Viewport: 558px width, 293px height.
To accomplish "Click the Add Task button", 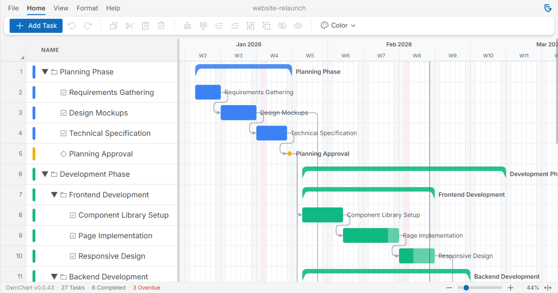I will (36, 26).
